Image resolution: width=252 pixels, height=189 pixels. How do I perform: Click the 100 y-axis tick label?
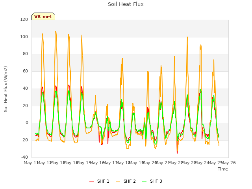pyautogui.click(x=24, y=37)
